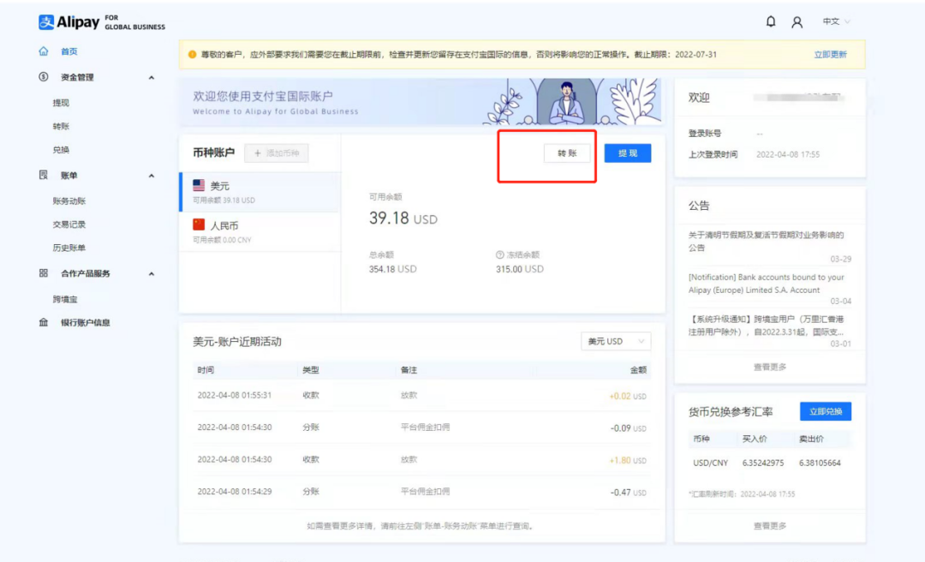The width and height of the screenshot is (925, 562).
Task: Select the 首页 home icon in sidebar
Action: pos(41,50)
